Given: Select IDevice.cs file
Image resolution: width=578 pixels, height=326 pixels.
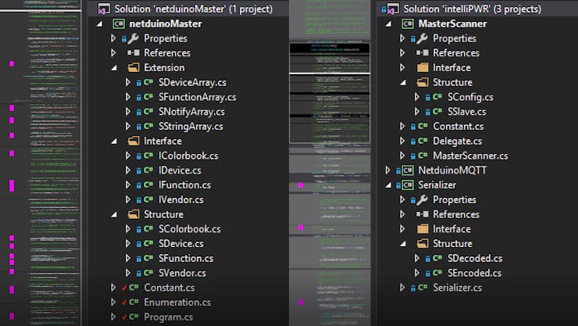Looking at the screenshot, I should point(180,170).
